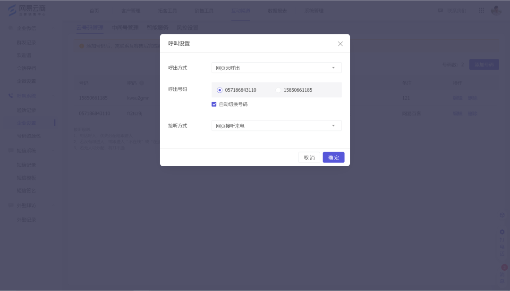Confirm settings with the 确定 button

point(333,157)
